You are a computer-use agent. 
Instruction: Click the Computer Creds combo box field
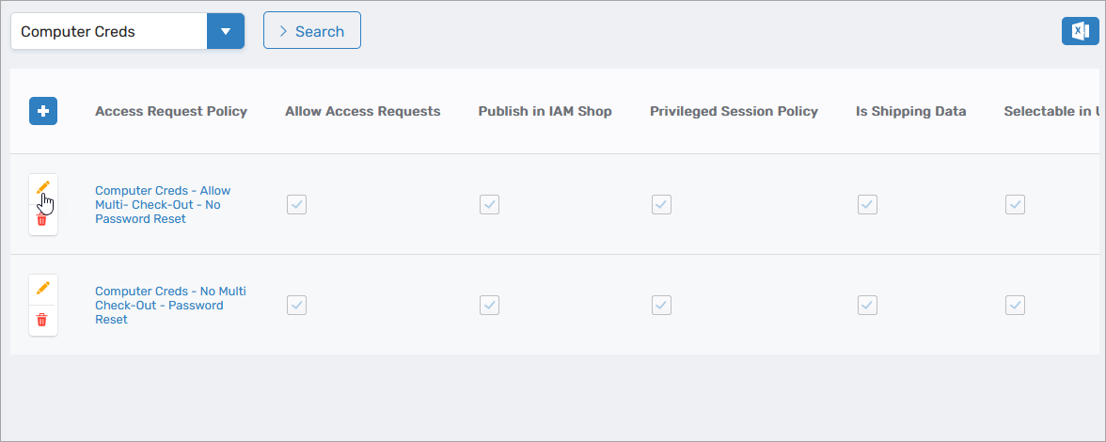point(108,31)
